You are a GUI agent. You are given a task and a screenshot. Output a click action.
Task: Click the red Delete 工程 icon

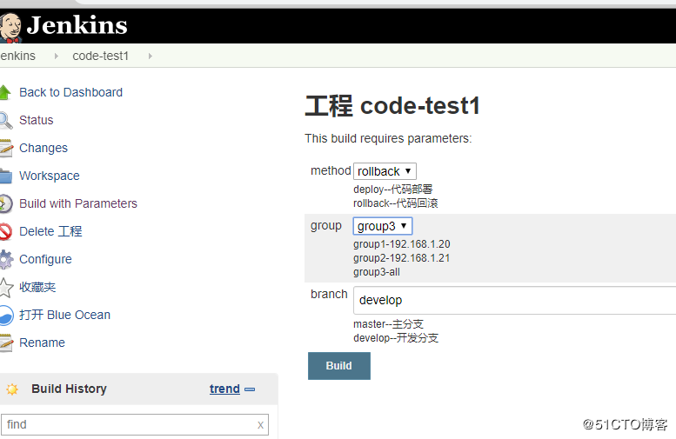(x=5, y=231)
